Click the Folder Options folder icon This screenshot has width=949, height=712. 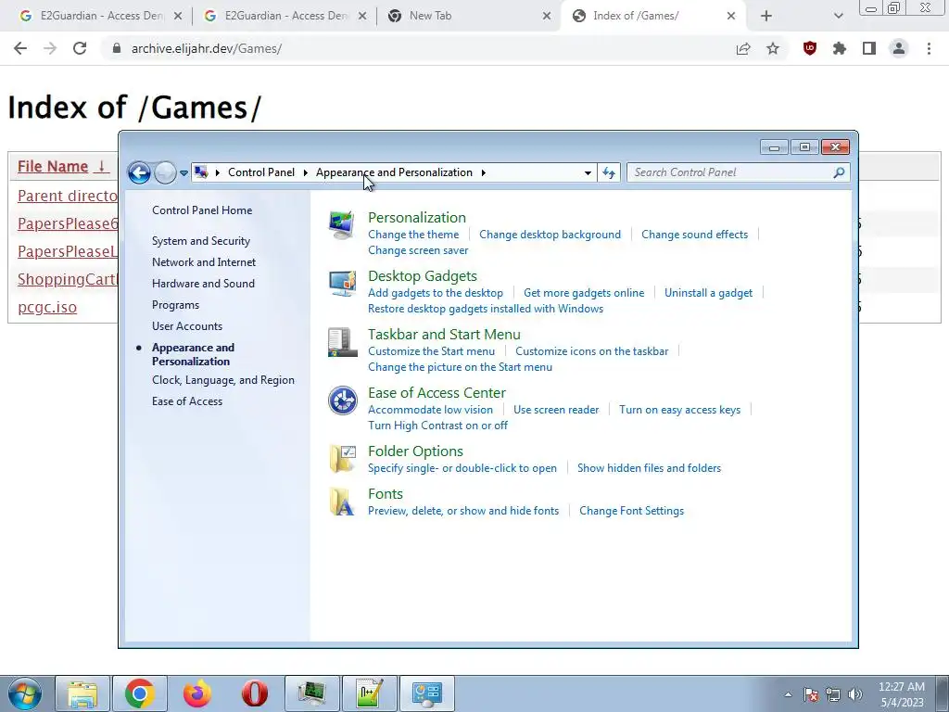click(343, 459)
